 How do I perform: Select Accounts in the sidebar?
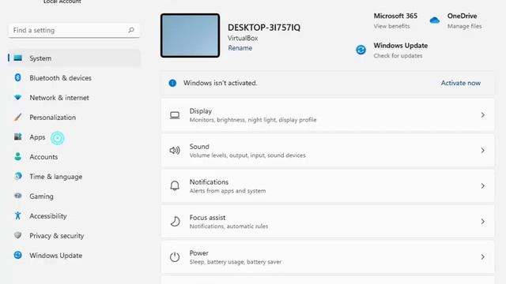point(74,157)
